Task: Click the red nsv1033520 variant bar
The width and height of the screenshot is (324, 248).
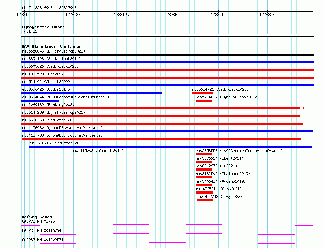Action: (x=167, y=78)
